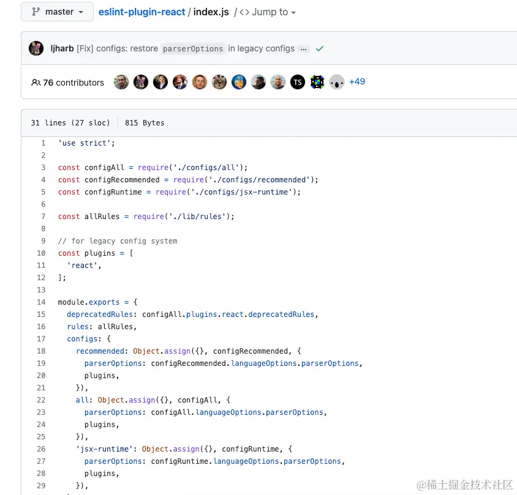Click the './configs/recommended' string

(x=260, y=180)
